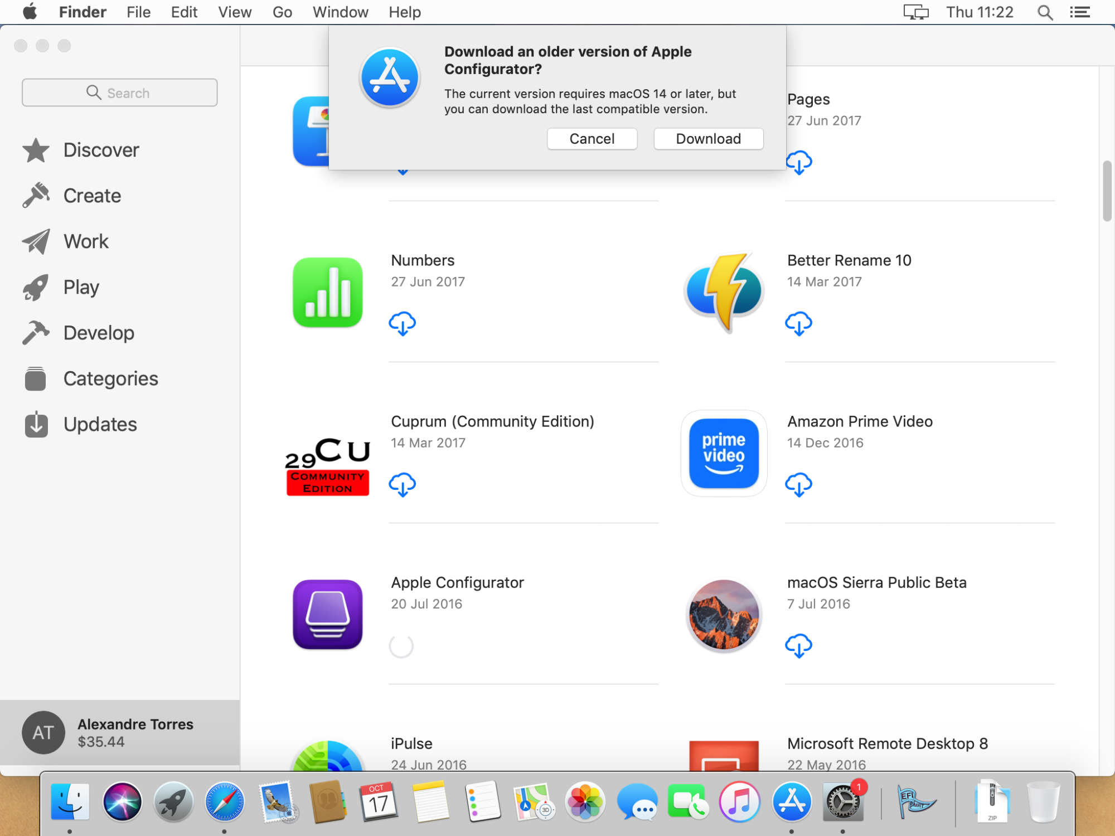
Task: Open the Apple menu
Action: point(30,12)
